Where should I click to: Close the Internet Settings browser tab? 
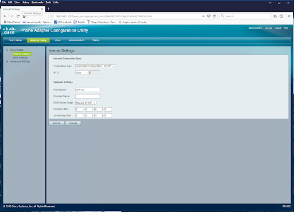coord(42,9)
